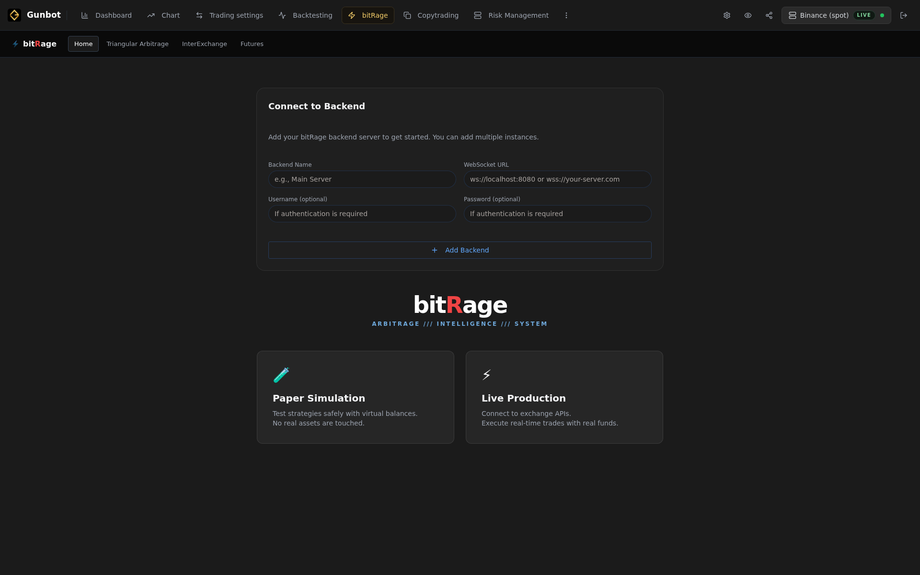The image size is (920, 575).
Task: Click the test tube Paper Simulation icon
Action: pos(281,375)
